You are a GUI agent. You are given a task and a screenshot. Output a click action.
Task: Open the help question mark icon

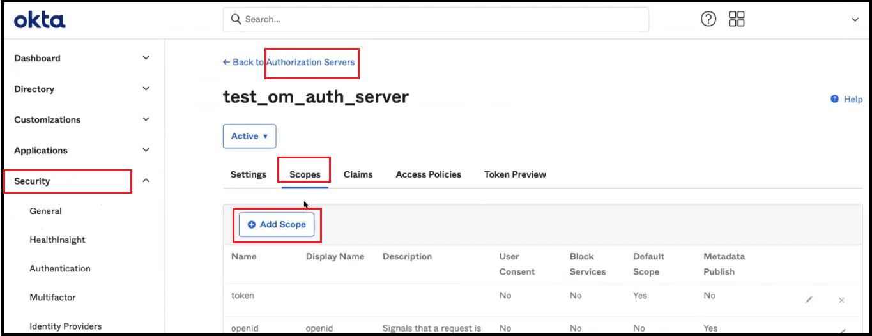(708, 19)
